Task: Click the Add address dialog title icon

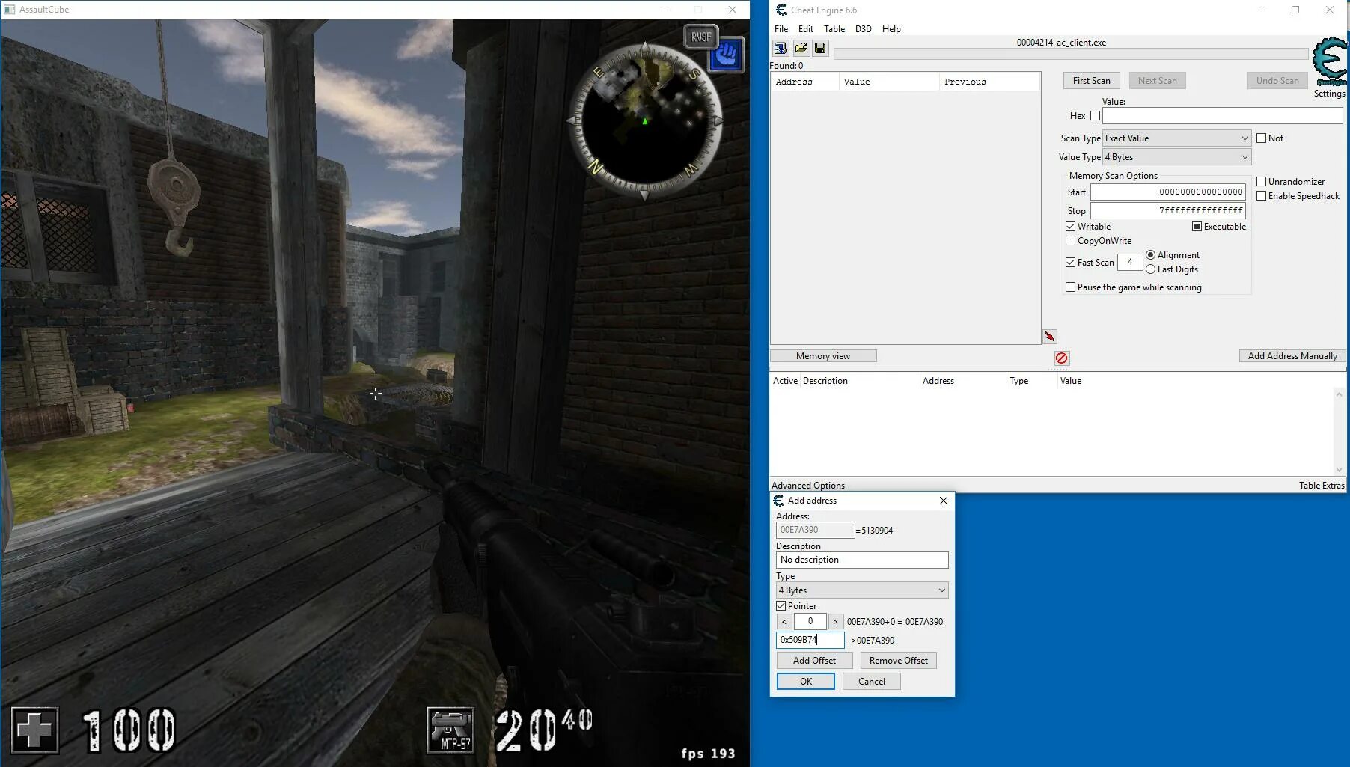Action: pos(778,501)
